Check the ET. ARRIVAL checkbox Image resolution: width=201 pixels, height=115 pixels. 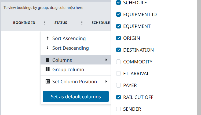[118, 74]
